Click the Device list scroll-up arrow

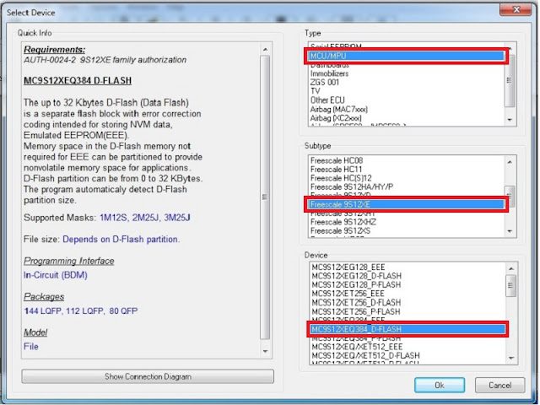pyautogui.click(x=511, y=268)
